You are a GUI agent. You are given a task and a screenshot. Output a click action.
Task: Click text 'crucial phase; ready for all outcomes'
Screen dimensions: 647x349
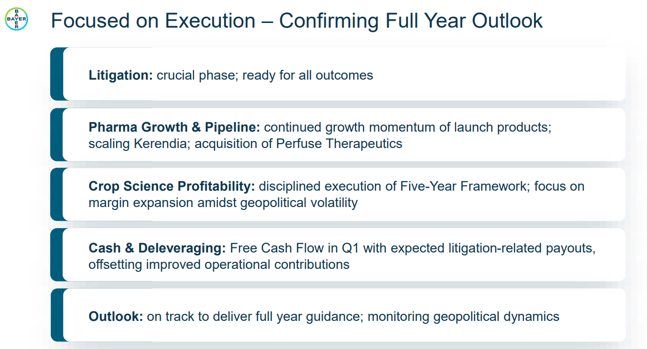click(265, 75)
